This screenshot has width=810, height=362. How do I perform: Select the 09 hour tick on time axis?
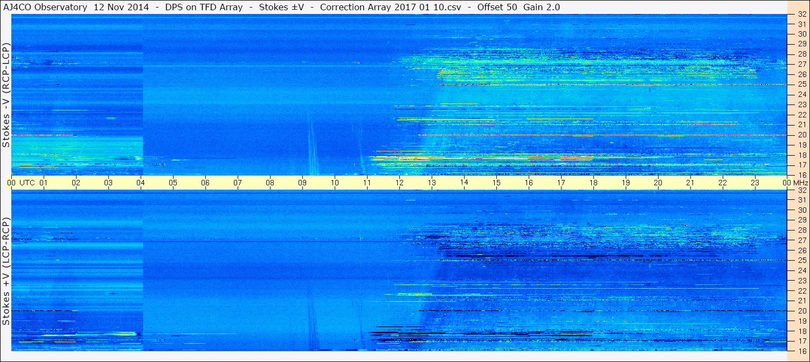coord(302,183)
